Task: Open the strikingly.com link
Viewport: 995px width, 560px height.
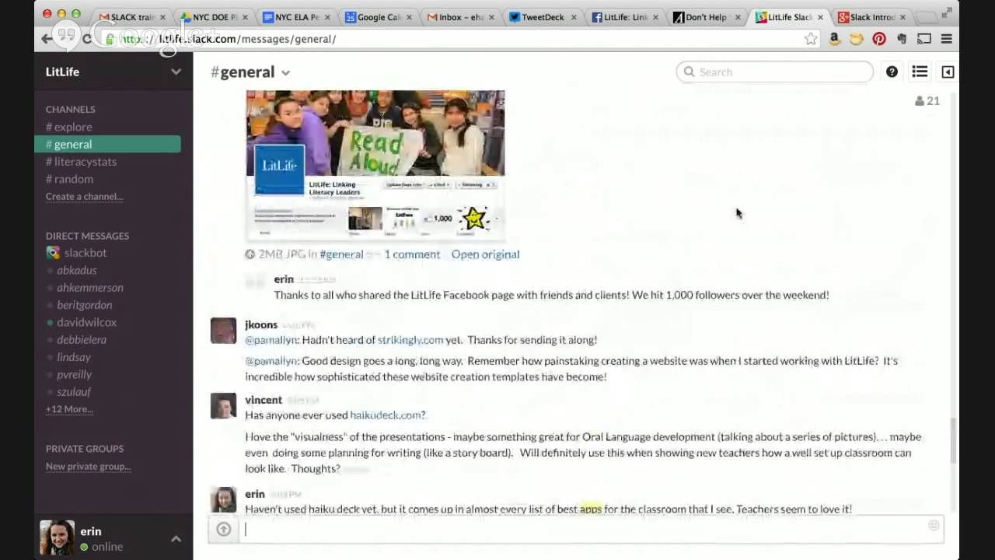Action: [410, 340]
